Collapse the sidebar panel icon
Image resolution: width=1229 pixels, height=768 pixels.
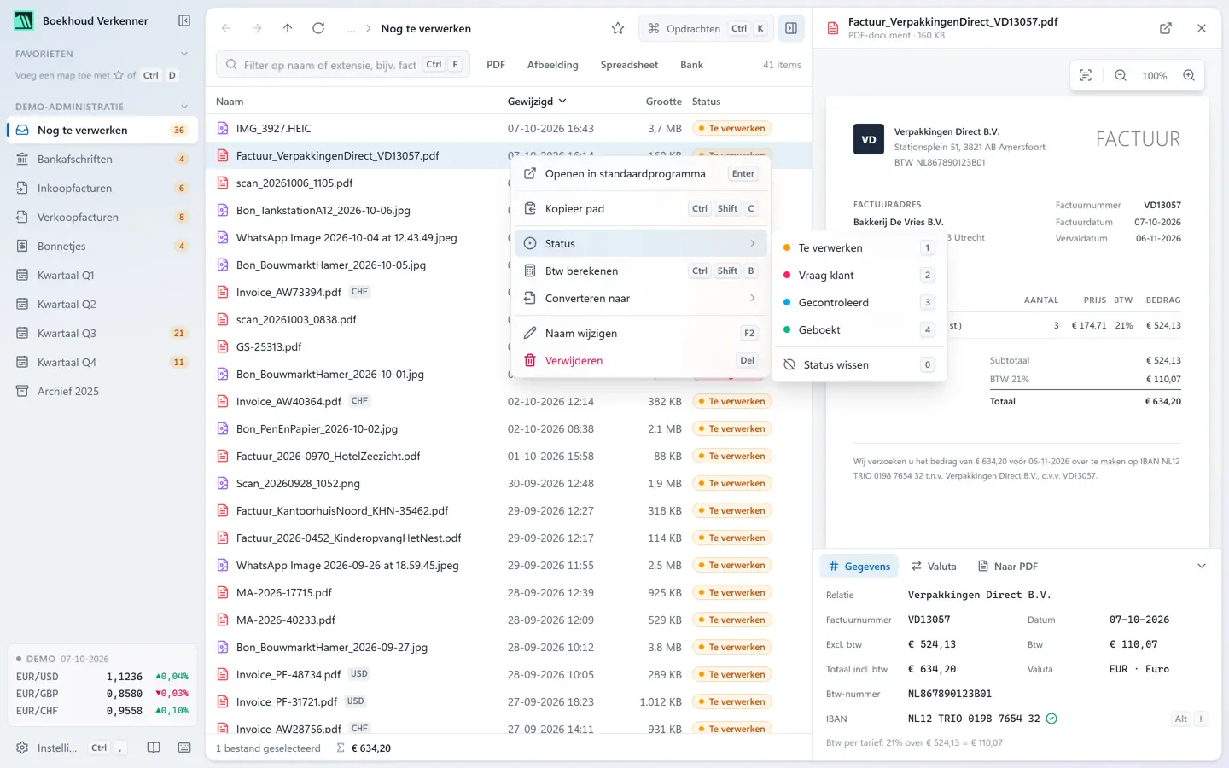pos(184,20)
